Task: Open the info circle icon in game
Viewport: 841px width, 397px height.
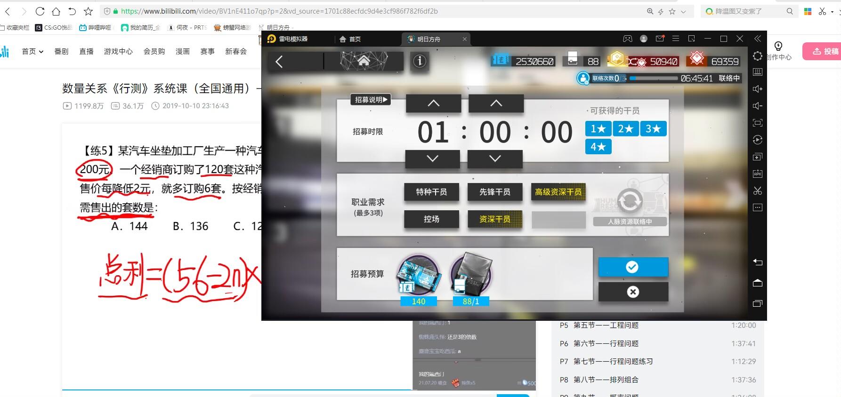Action: (x=420, y=61)
